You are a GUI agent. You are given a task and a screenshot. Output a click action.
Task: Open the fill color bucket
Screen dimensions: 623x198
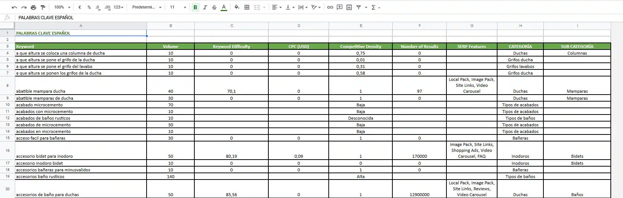tap(237, 7)
